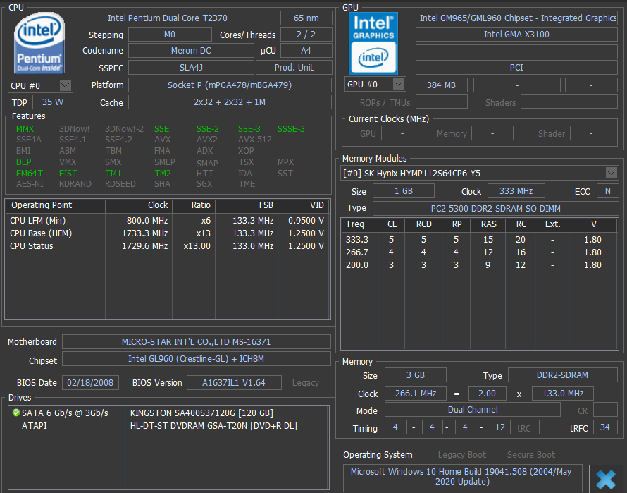627x493 pixels.
Task: Click the DEP feature label
Action: click(x=23, y=162)
